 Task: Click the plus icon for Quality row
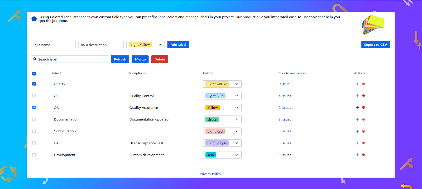(357, 84)
